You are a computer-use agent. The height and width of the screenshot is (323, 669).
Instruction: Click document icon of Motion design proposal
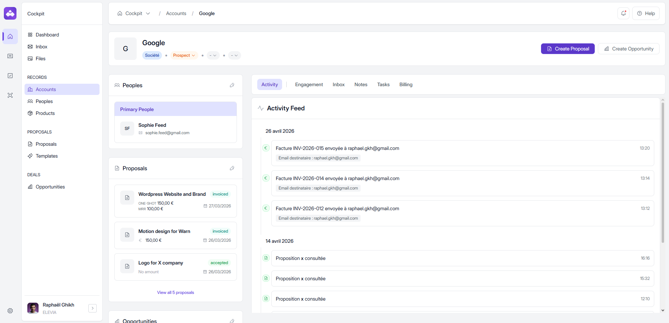[x=127, y=235]
